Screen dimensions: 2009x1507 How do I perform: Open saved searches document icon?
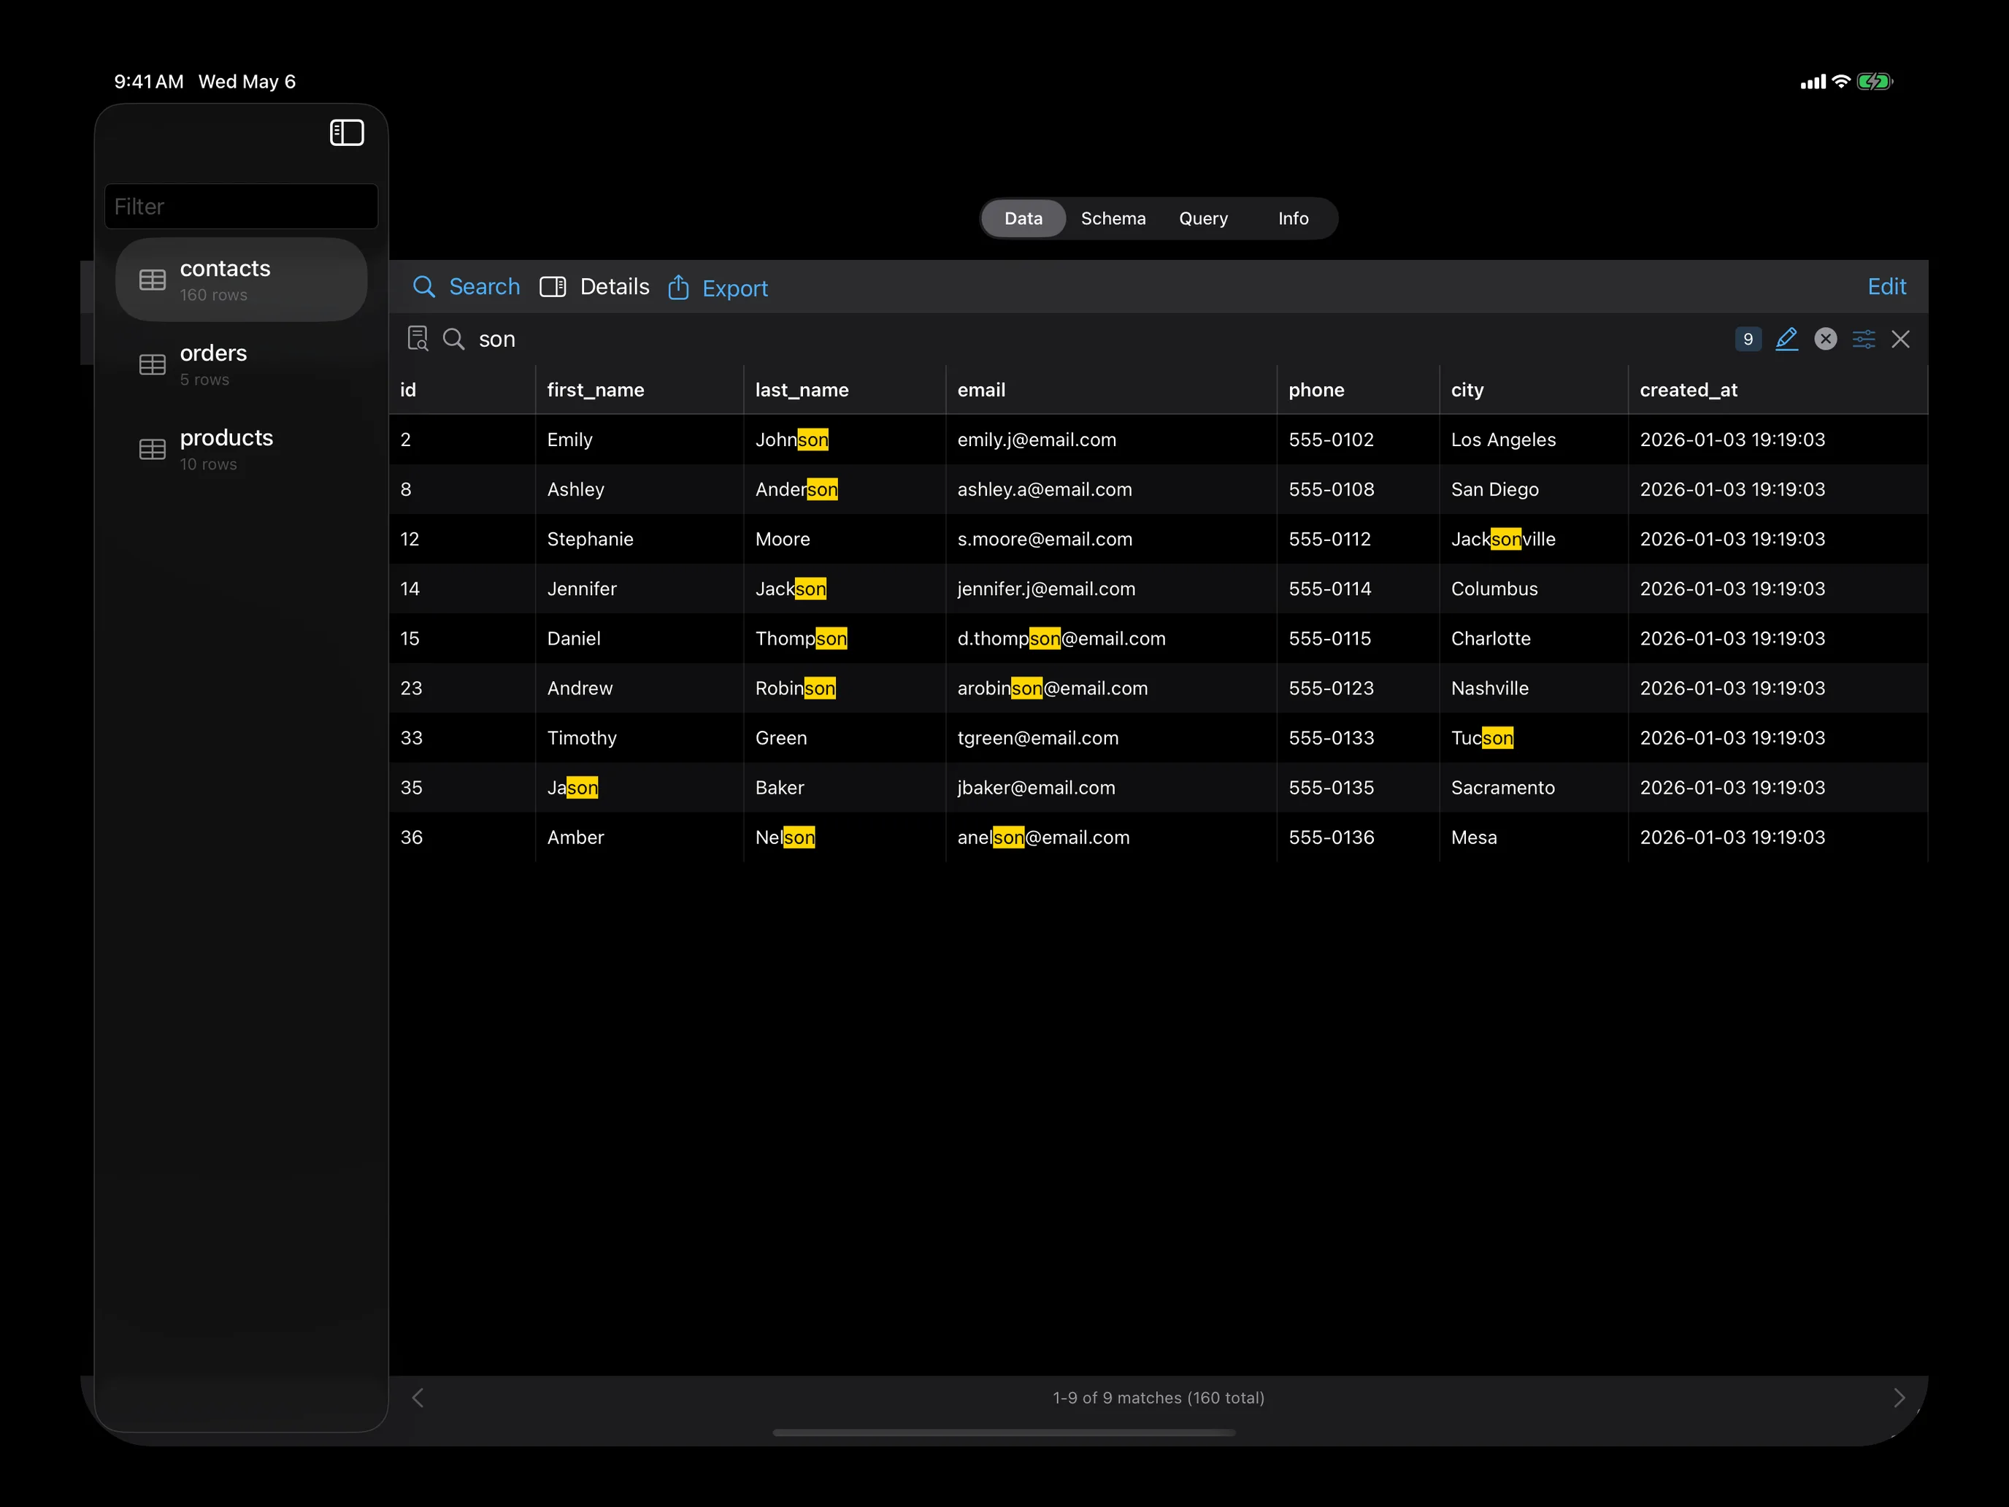[x=418, y=339]
